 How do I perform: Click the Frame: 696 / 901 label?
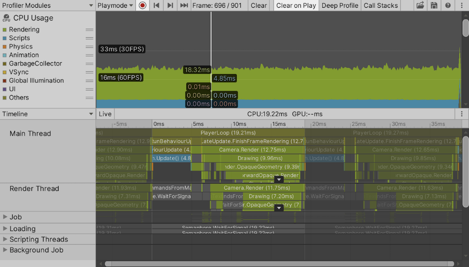pyautogui.click(x=217, y=5)
